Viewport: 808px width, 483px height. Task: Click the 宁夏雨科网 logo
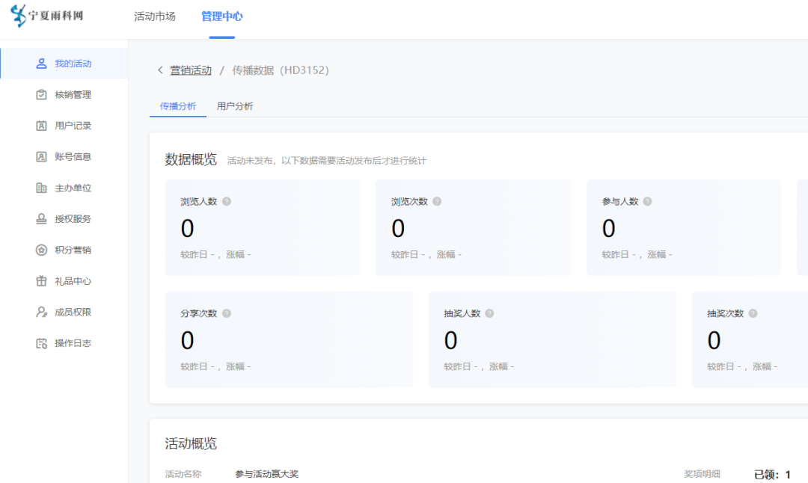[x=47, y=16]
